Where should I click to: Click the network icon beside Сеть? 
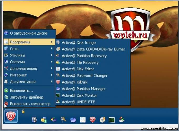click(x=6, y=48)
